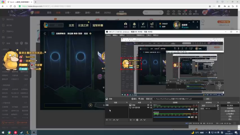This screenshot has height=135, width=240.
Task: Undock the OBS audio mixer panel header icon
Action: click(x=198, y=102)
